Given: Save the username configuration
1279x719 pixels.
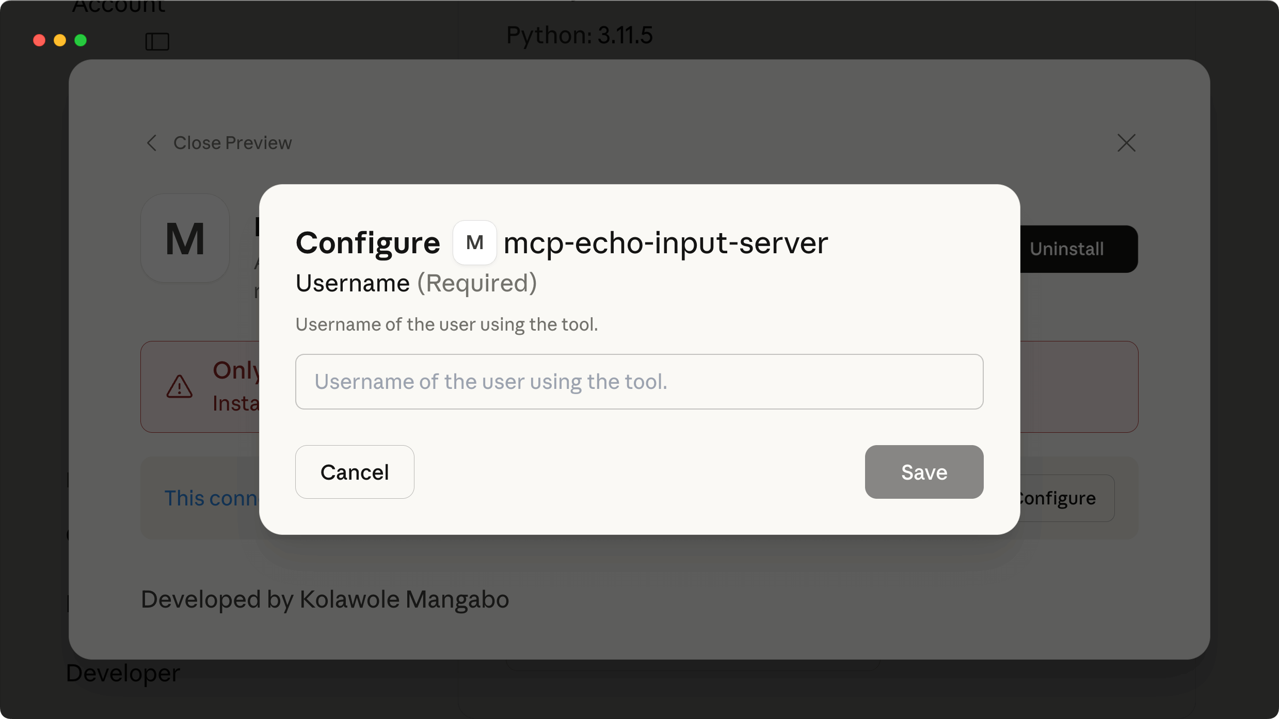Looking at the screenshot, I should point(924,472).
